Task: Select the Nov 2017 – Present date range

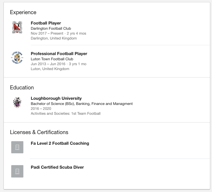Action: pyautogui.click(x=47, y=33)
